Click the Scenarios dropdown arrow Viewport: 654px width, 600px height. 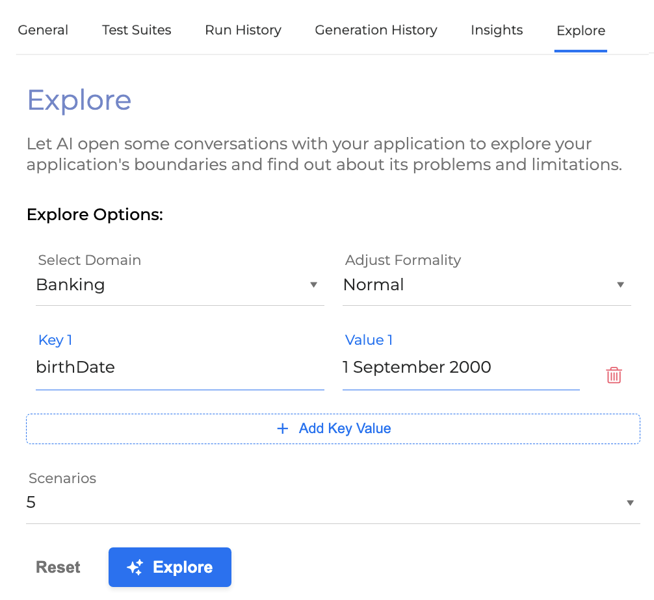click(x=630, y=502)
